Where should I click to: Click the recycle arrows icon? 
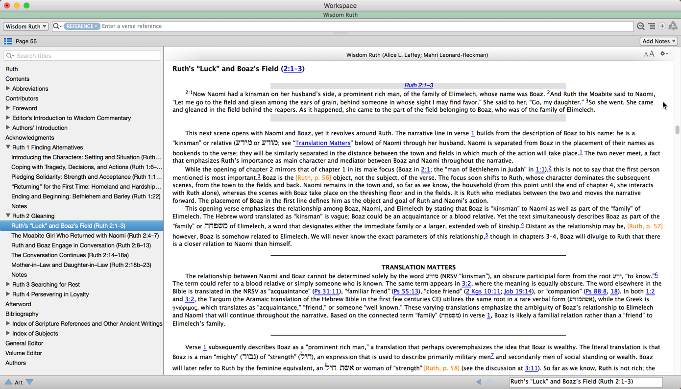coord(673,26)
